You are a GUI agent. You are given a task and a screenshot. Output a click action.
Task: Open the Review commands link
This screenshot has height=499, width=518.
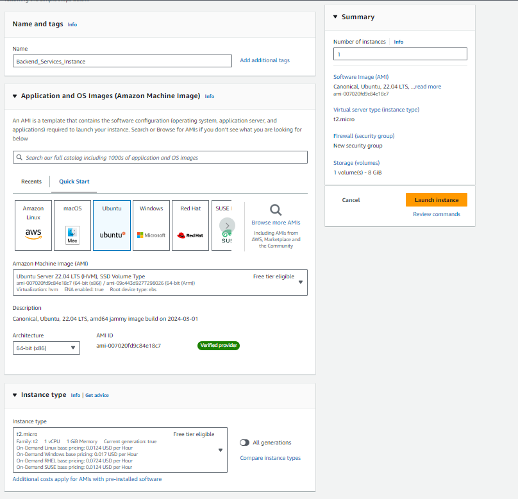pos(437,214)
